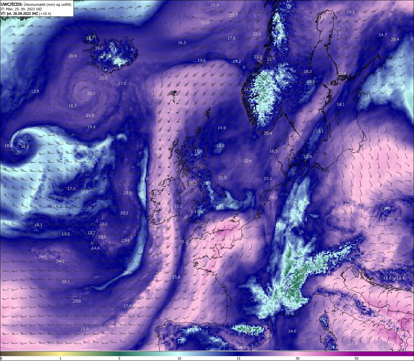Click the '13.8' value on the map
Screen dimensions: 414x361
[35, 91]
